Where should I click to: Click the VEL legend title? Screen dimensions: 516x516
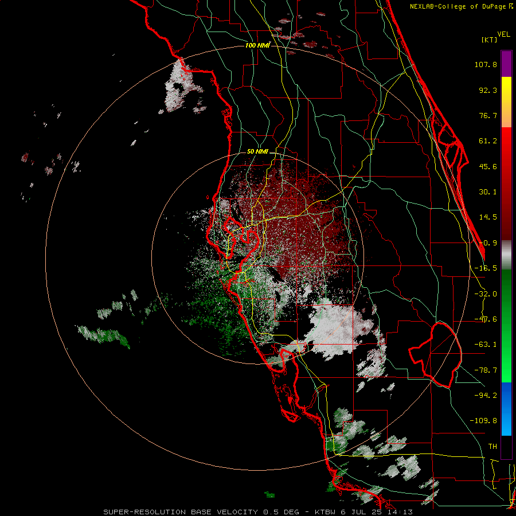(503, 34)
